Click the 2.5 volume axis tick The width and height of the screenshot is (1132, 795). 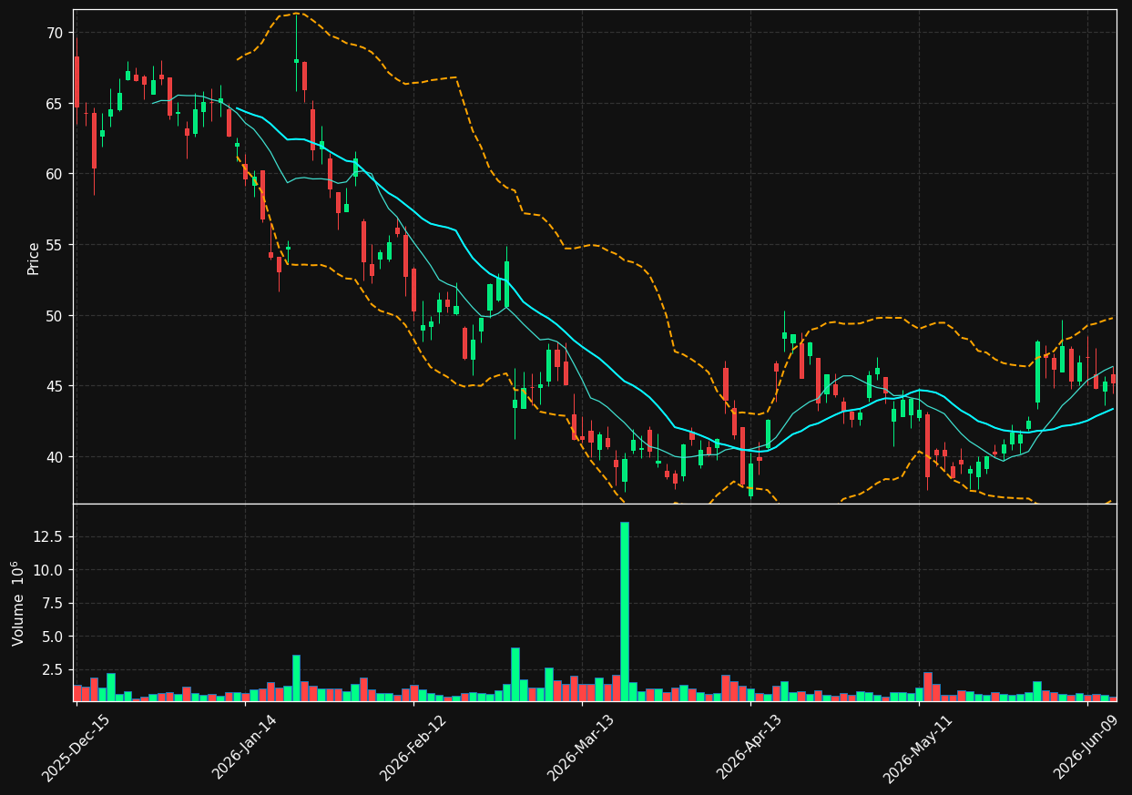tap(54, 669)
